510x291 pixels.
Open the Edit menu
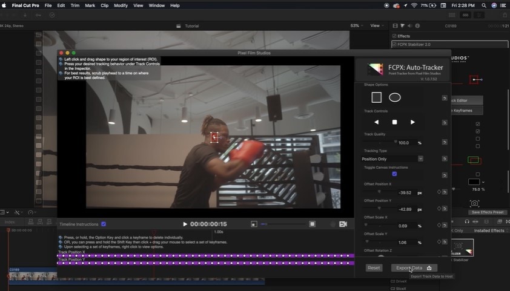pyautogui.click(x=61, y=5)
